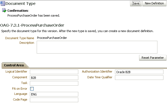Click the Description label
This screenshot has width=167, height=103.
[27, 43]
